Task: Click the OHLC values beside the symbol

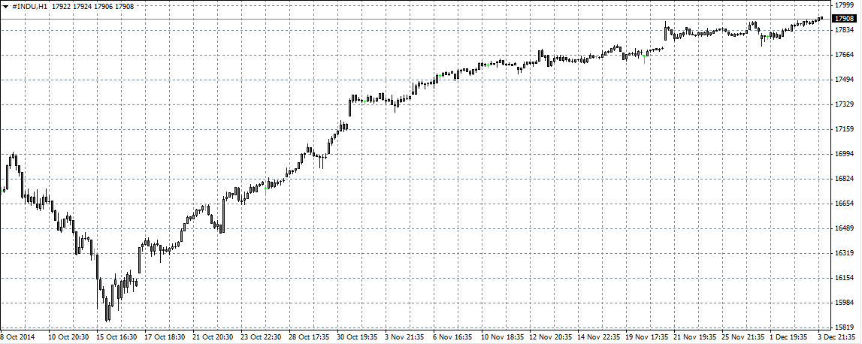Action: coord(93,6)
